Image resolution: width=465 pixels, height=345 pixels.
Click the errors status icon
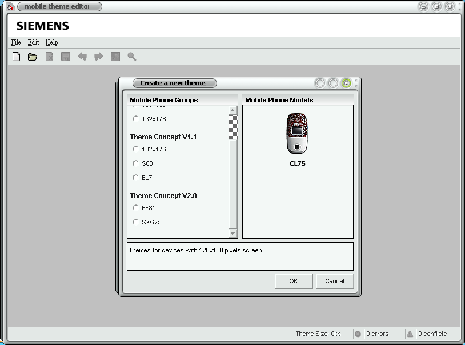pos(358,334)
